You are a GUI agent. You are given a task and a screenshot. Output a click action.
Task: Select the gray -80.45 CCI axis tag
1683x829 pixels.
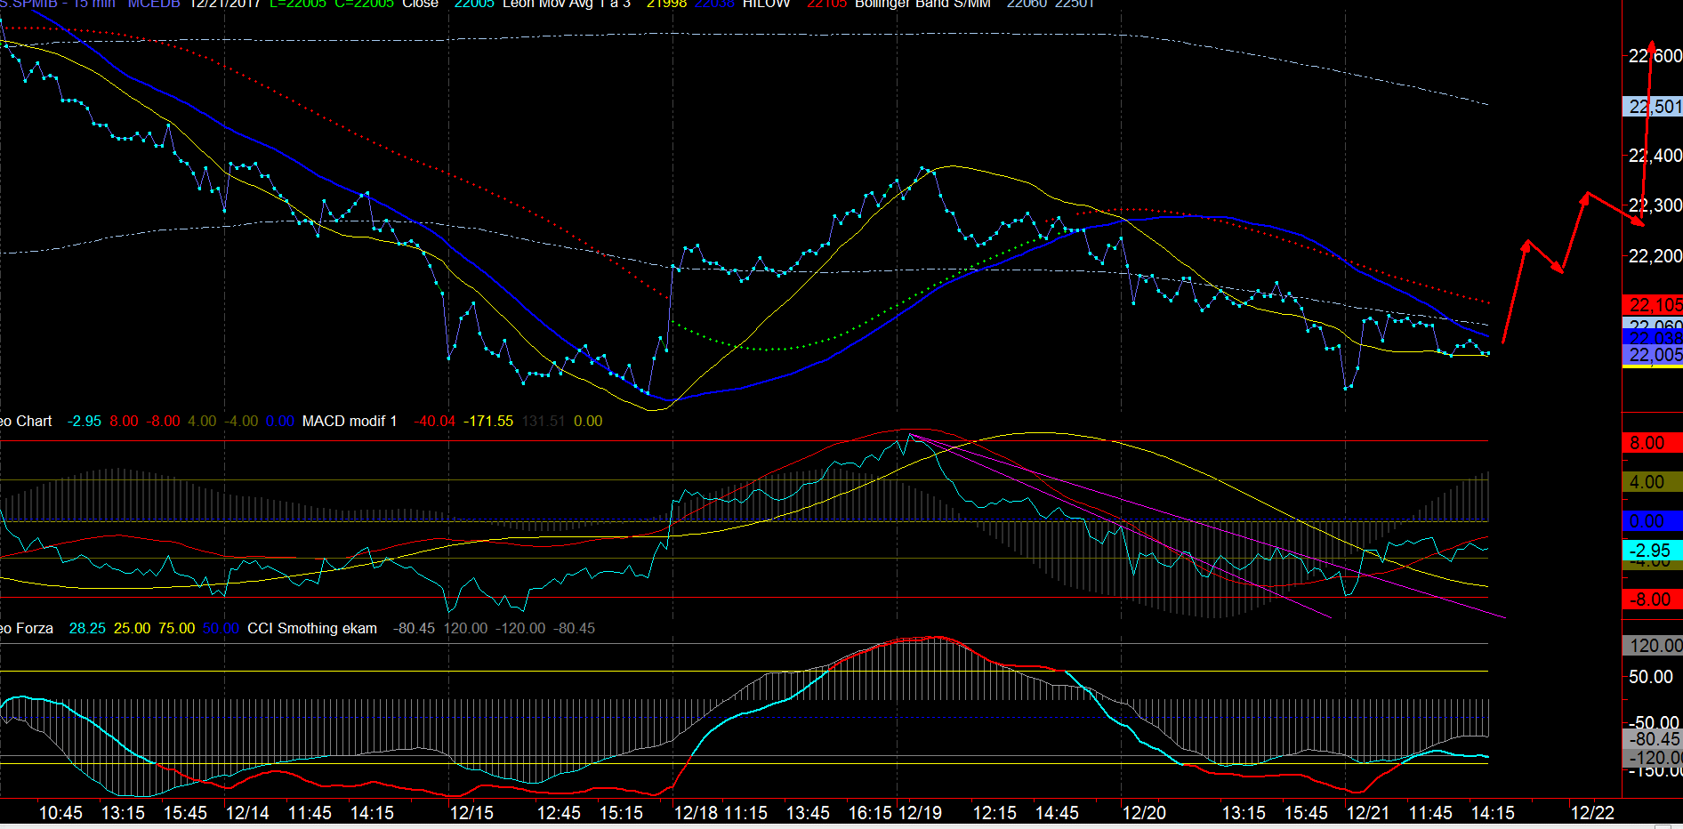[x=1653, y=738]
